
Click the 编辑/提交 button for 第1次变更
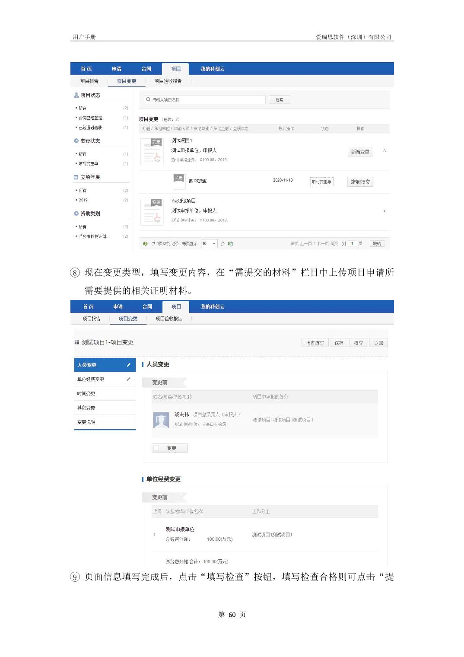pyautogui.click(x=360, y=182)
